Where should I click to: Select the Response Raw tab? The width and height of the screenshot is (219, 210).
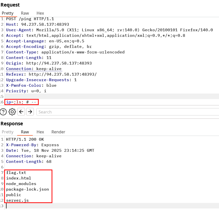coord(25,132)
